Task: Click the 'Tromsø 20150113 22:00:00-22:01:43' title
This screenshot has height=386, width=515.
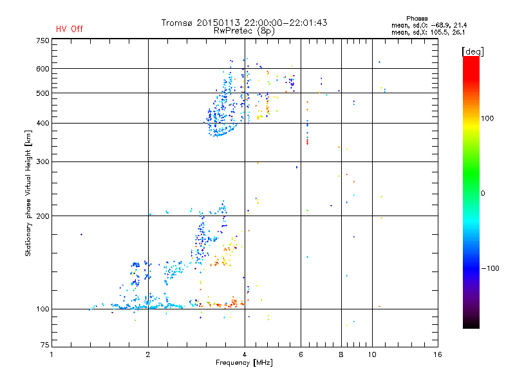Action: [244, 23]
